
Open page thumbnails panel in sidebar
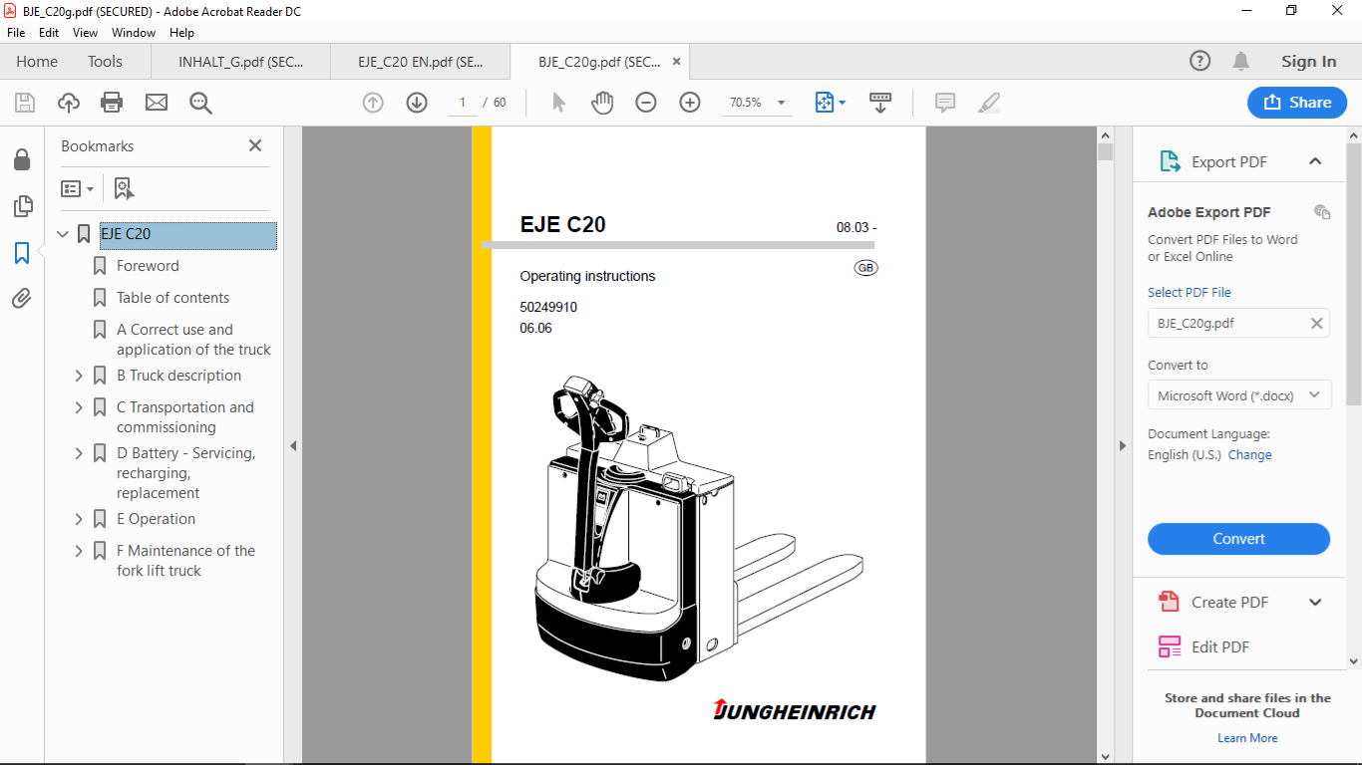[x=22, y=206]
